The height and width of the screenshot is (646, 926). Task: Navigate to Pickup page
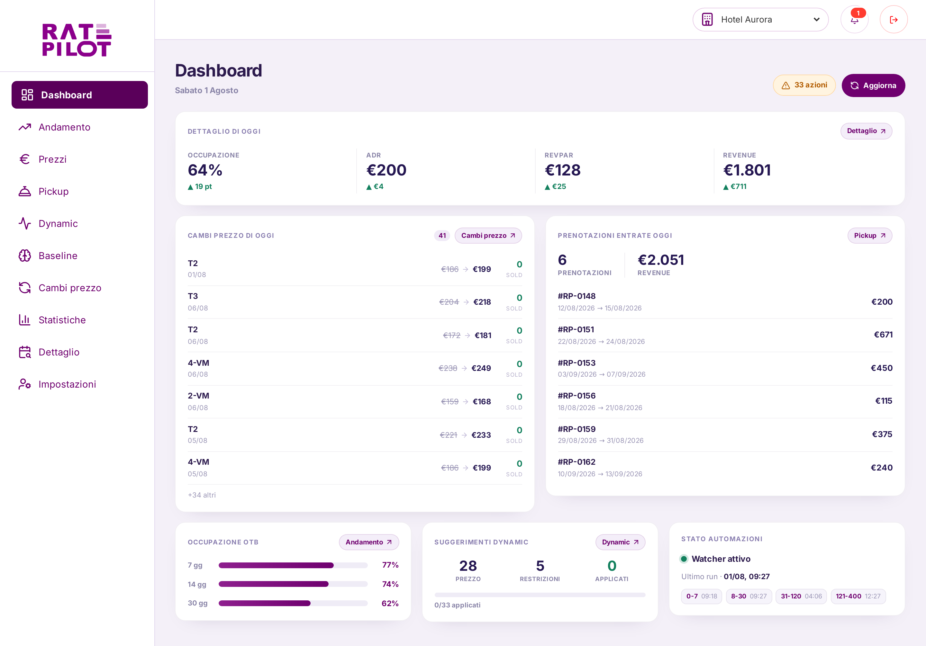click(x=79, y=191)
